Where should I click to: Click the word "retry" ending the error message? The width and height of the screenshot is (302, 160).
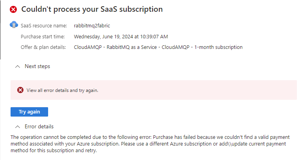coord(90,151)
